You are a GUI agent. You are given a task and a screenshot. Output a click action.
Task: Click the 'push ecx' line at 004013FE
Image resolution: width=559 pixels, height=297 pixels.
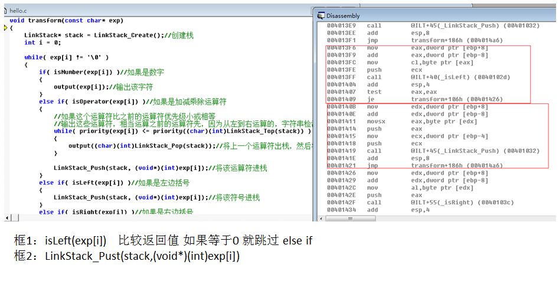375,70
